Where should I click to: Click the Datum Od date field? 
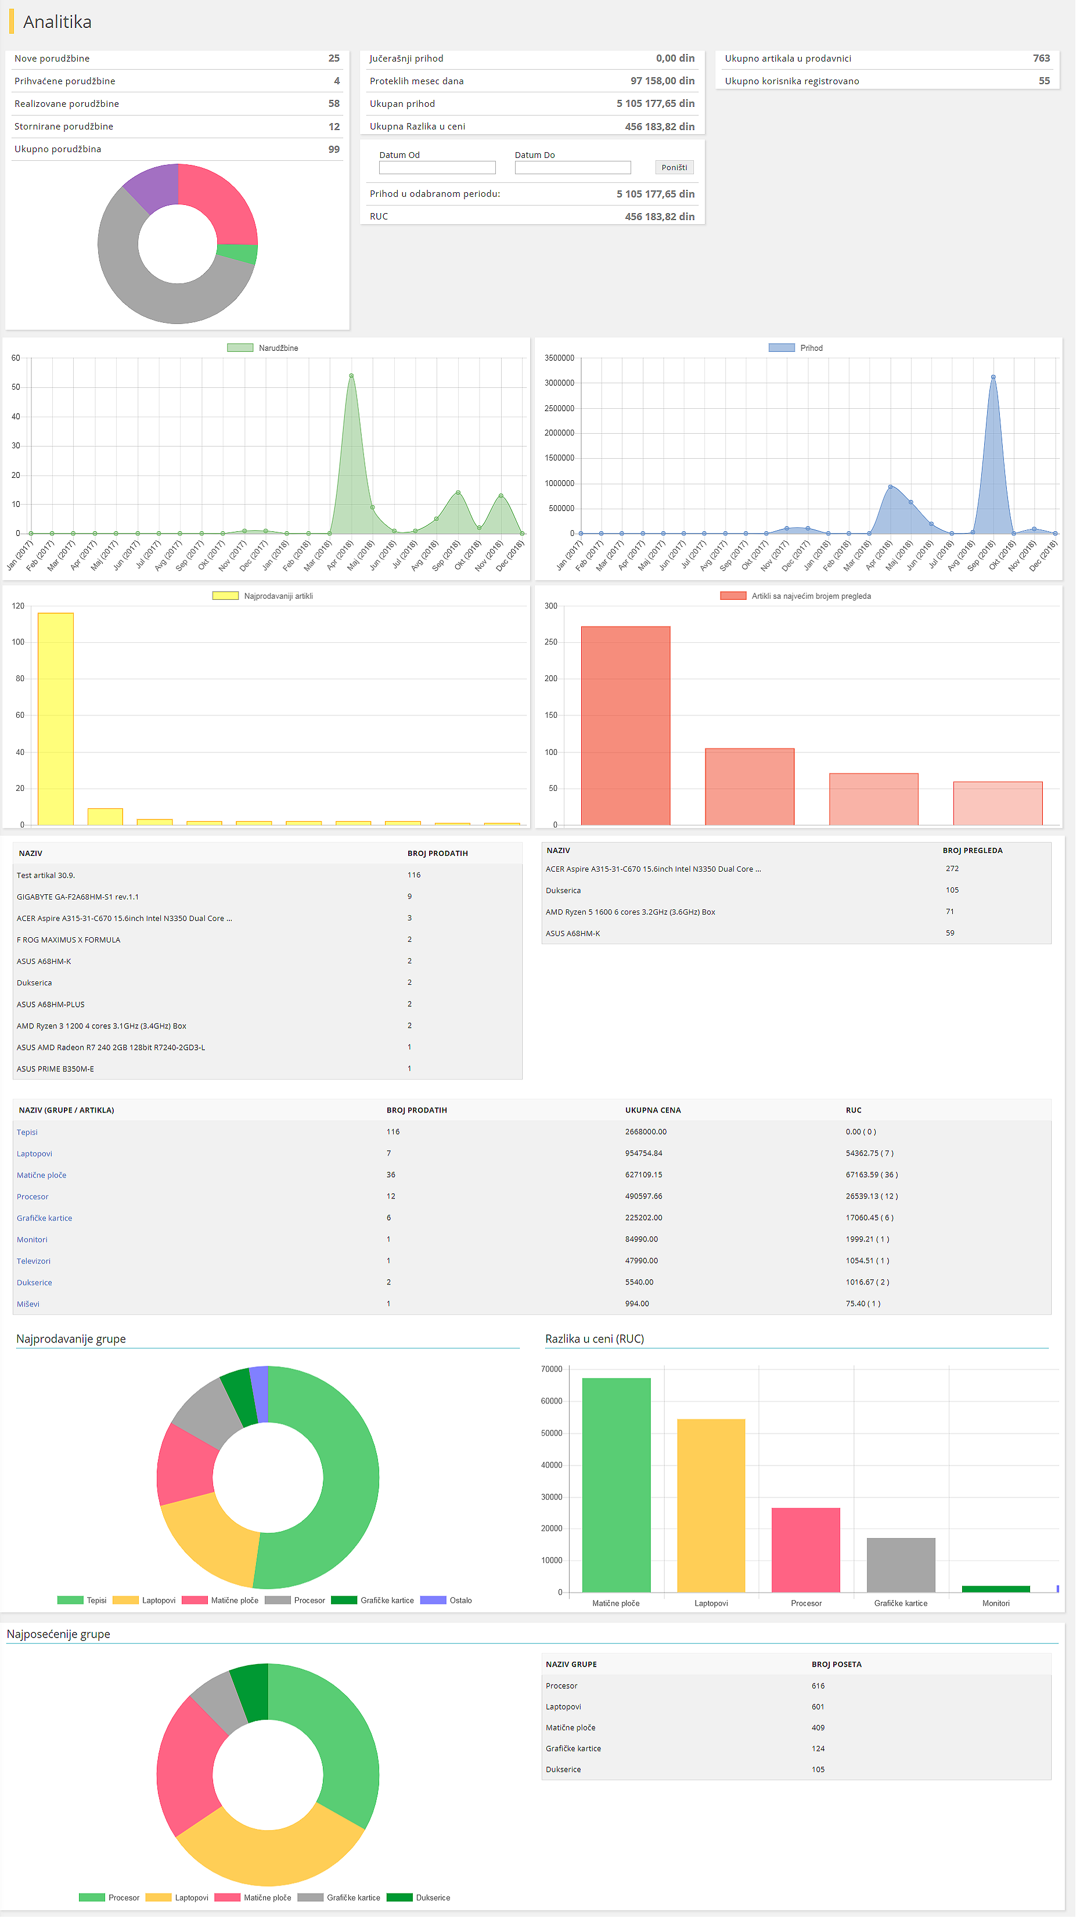coord(438,168)
